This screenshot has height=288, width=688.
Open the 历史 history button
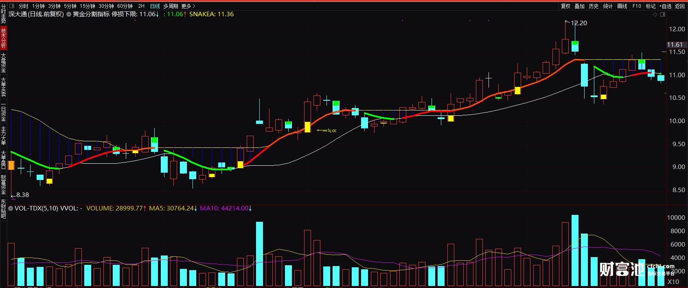click(594, 6)
